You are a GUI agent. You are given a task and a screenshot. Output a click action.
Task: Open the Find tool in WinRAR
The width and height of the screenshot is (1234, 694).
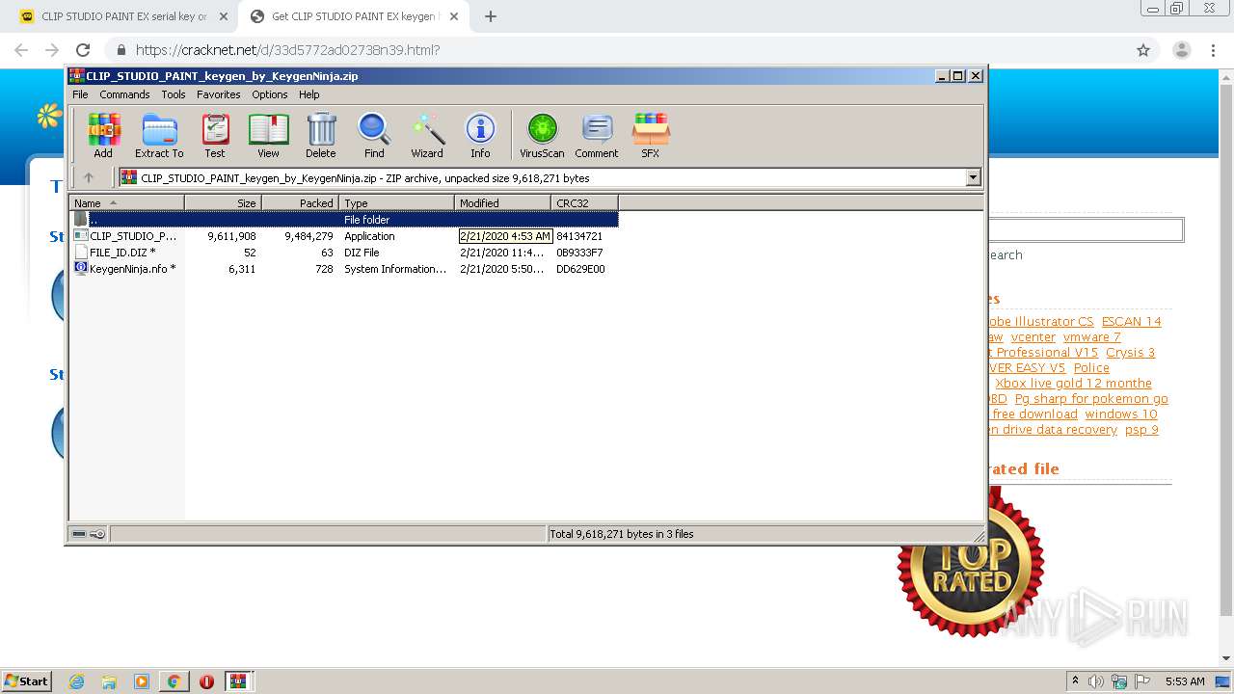[374, 135]
